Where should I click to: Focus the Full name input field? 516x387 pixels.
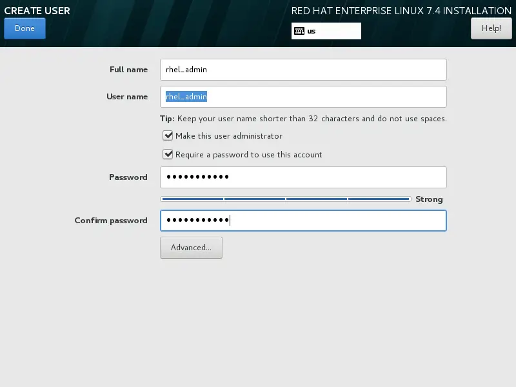303,70
